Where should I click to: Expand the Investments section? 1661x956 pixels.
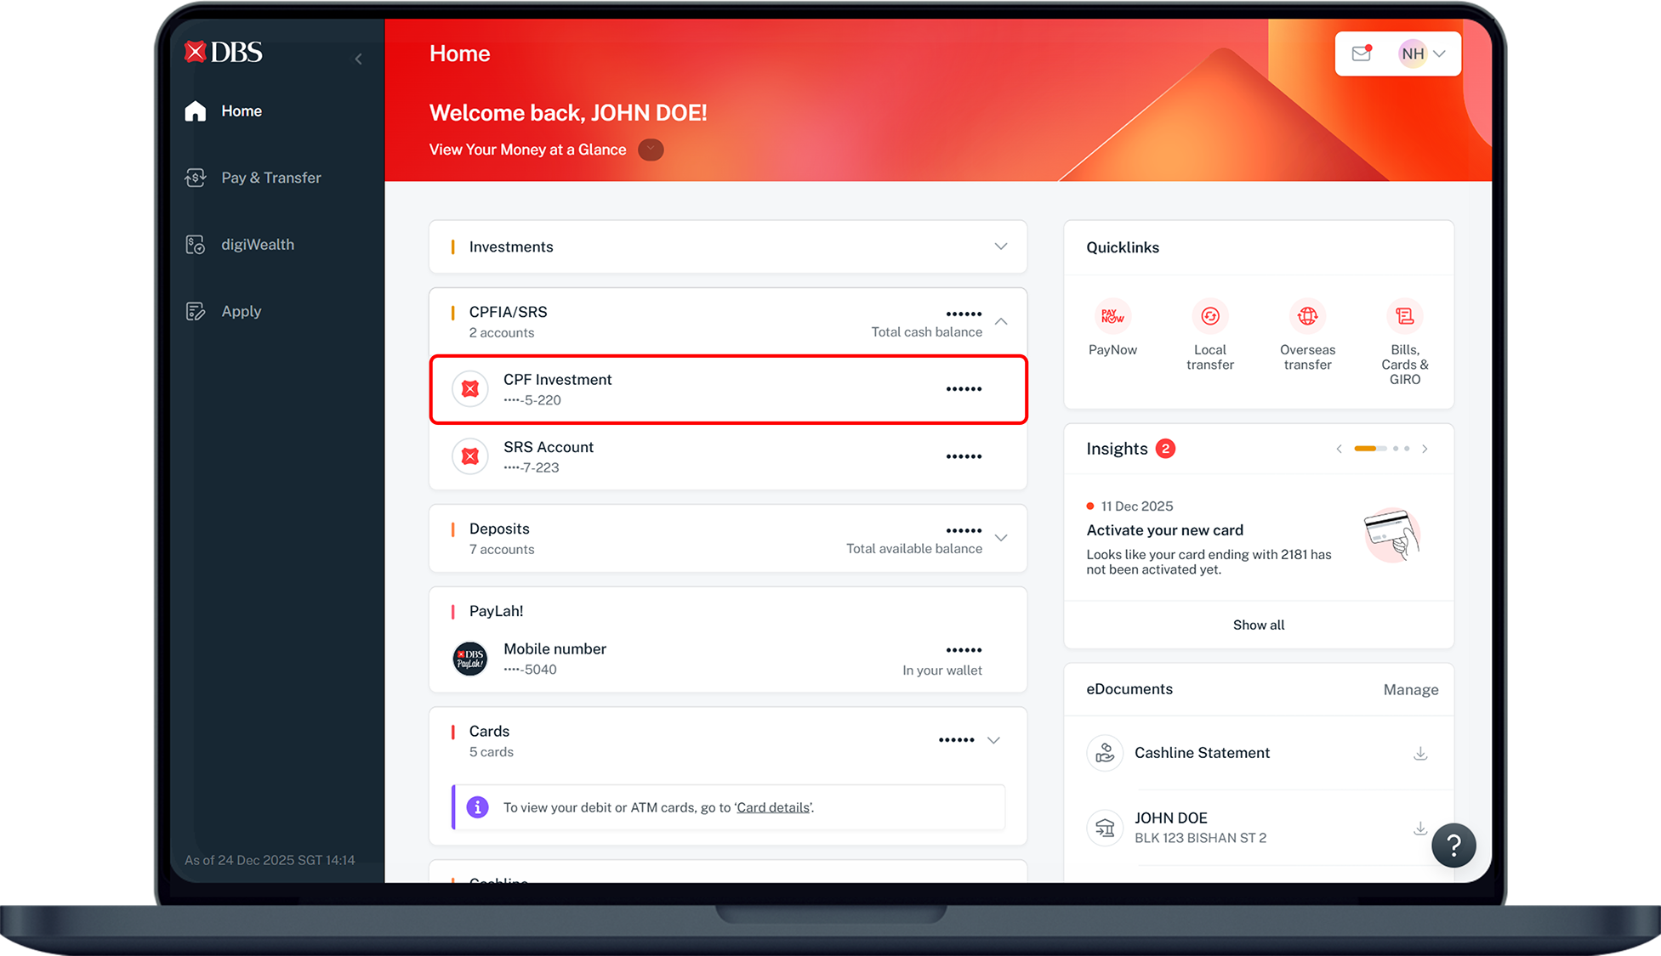click(x=1000, y=246)
